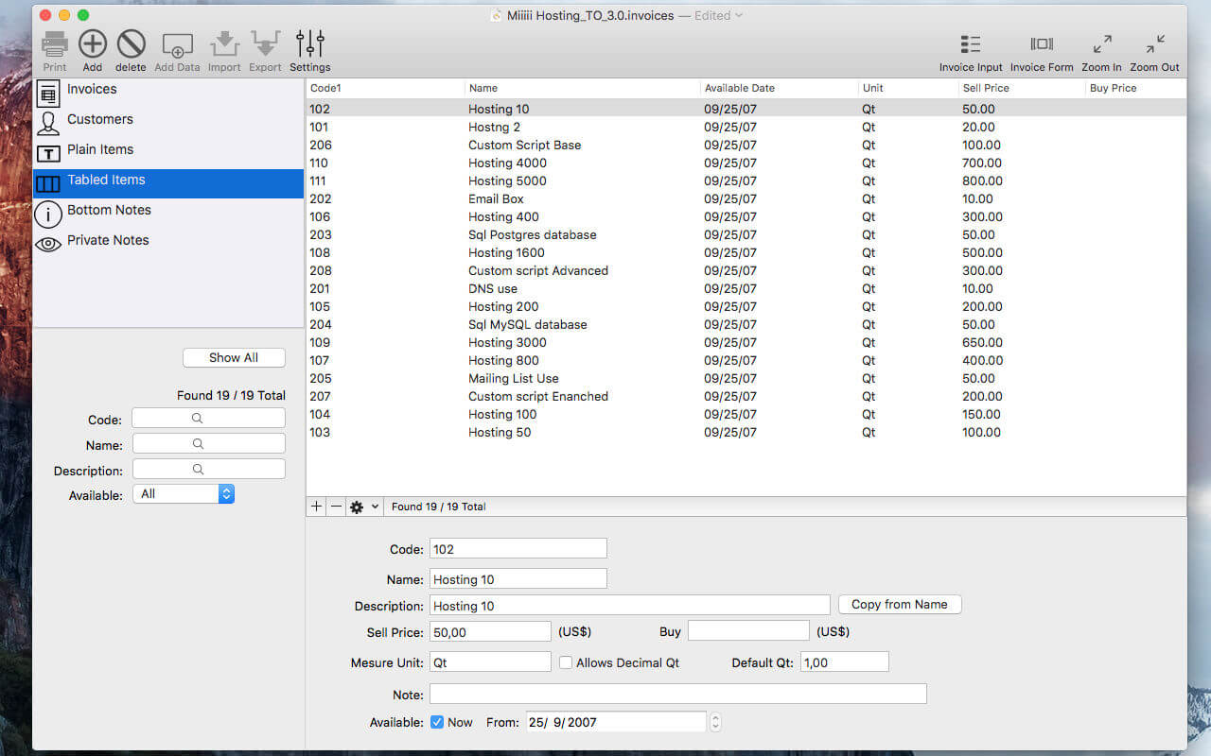Select Customers in the sidebar
1211x756 pixels.
pos(168,122)
